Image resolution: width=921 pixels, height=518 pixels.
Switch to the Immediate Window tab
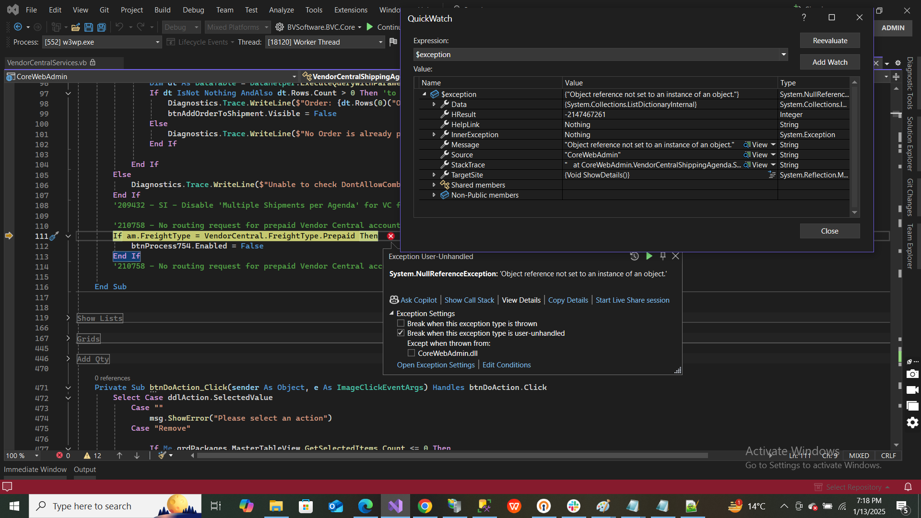[35, 469]
